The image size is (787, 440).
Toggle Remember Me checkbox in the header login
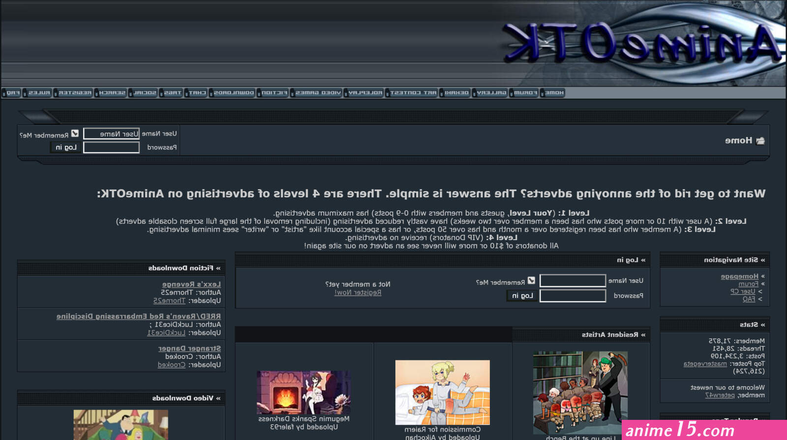click(x=75, y=134)
